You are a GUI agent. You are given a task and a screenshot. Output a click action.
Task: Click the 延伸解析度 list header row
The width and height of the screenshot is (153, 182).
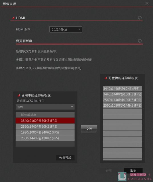[x=45, y=115]
